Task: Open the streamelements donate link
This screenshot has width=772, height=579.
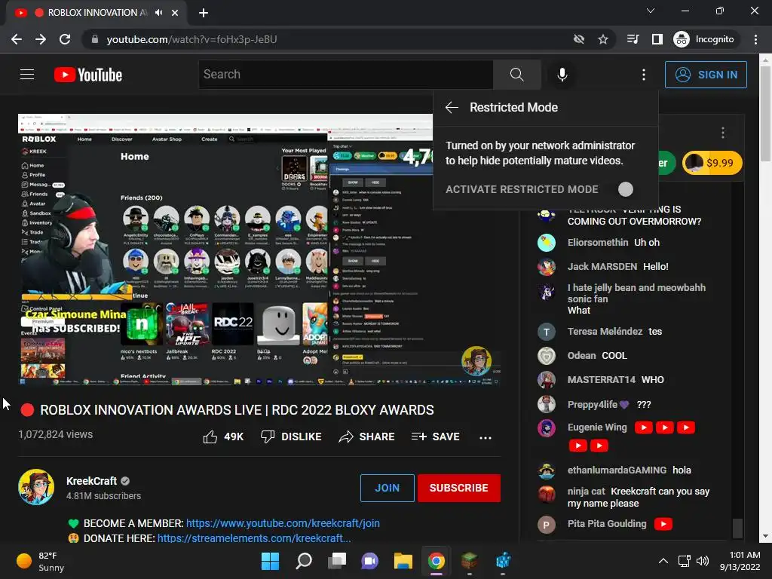Action: coord(254,538)
